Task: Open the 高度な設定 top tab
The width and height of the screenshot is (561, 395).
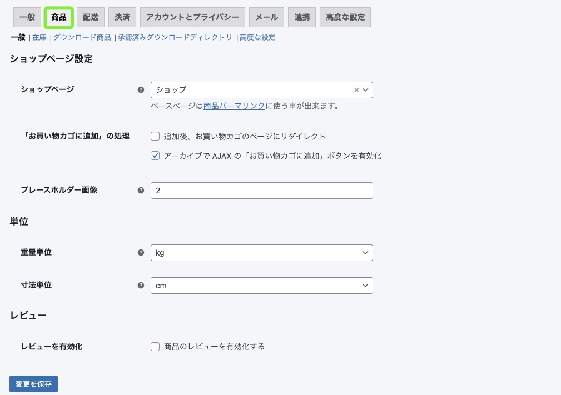Action: click(345, 17)
